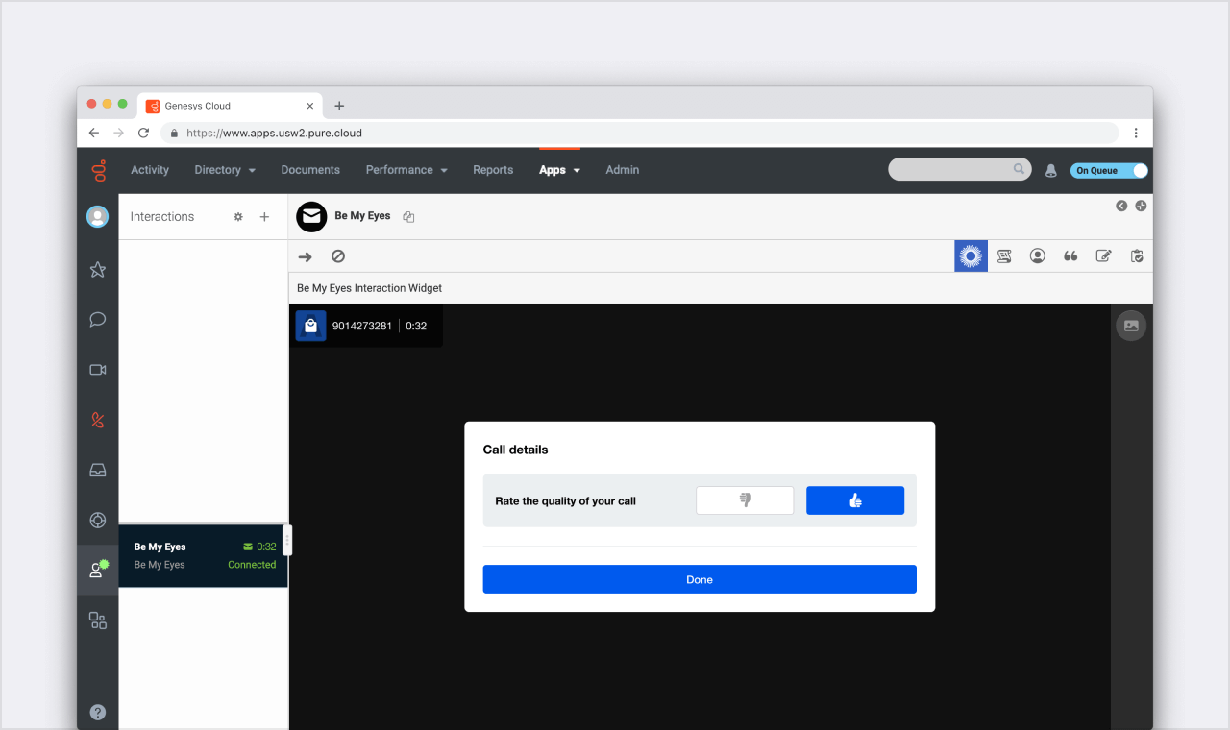Open the customer profile icon
Screen dimensions: 1230x730
click(1038, 256)
